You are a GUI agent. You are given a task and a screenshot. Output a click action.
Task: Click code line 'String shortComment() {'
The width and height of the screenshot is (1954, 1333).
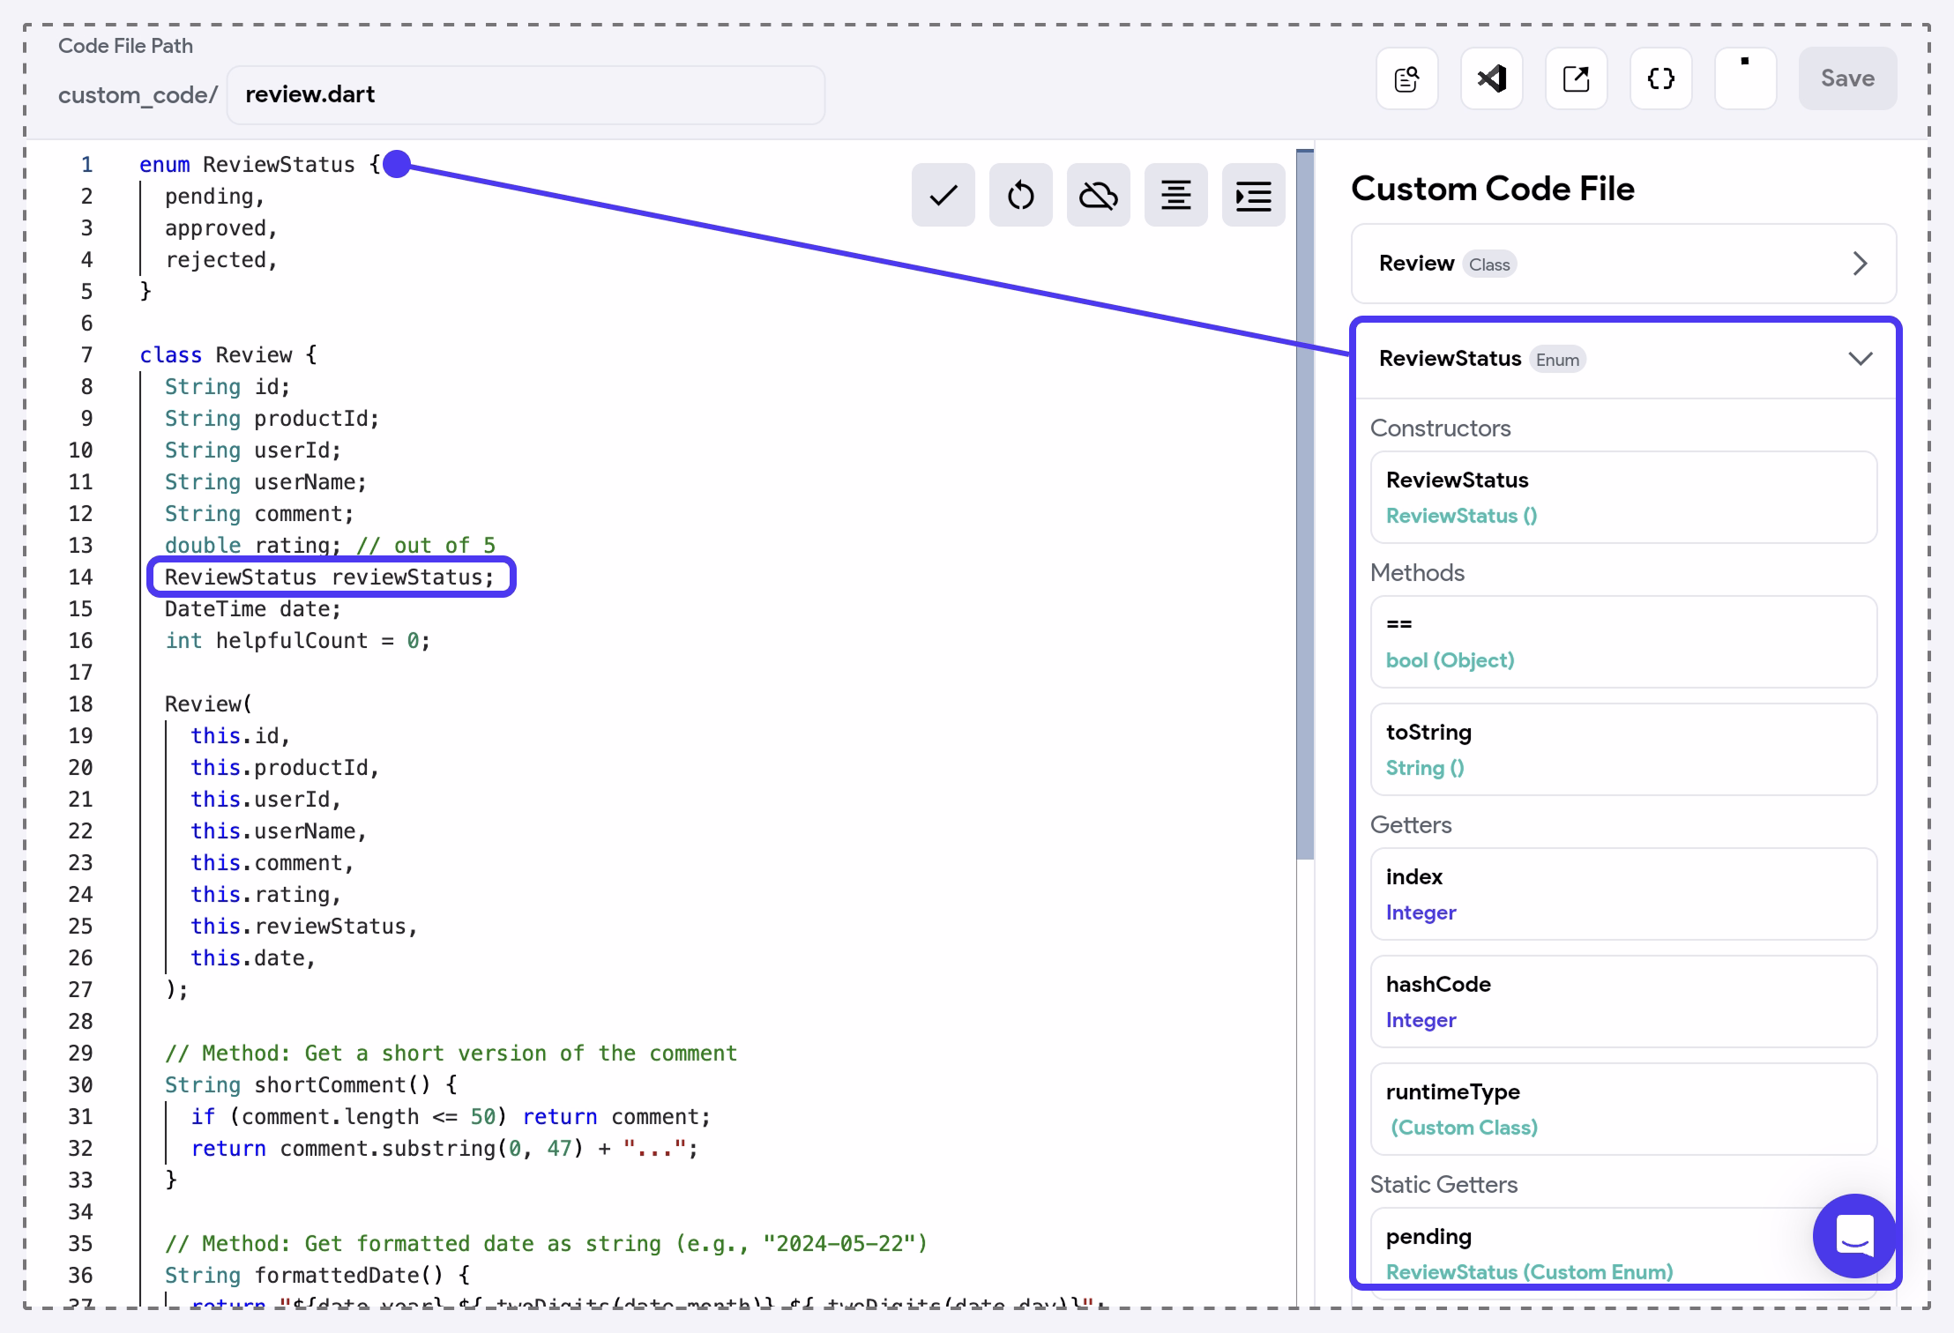coord(310,1085)
